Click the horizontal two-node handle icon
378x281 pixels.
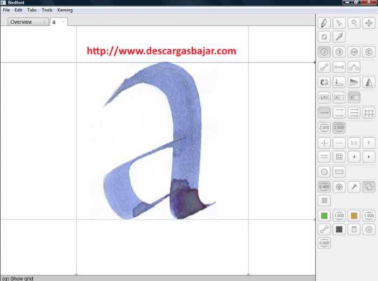pyautogui.click(x=339, y=67)
